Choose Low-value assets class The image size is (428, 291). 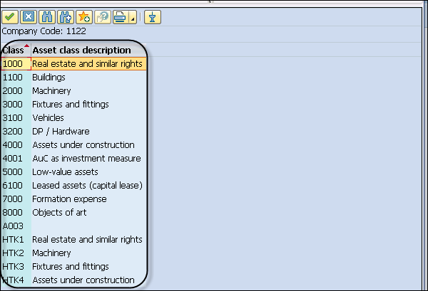[65, 171]
